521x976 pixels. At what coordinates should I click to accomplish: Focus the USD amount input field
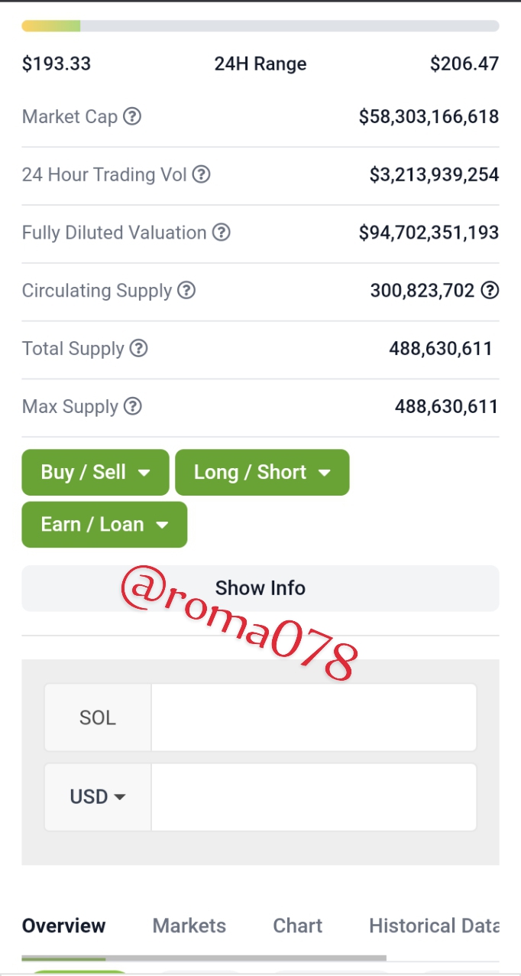point(314,797)
